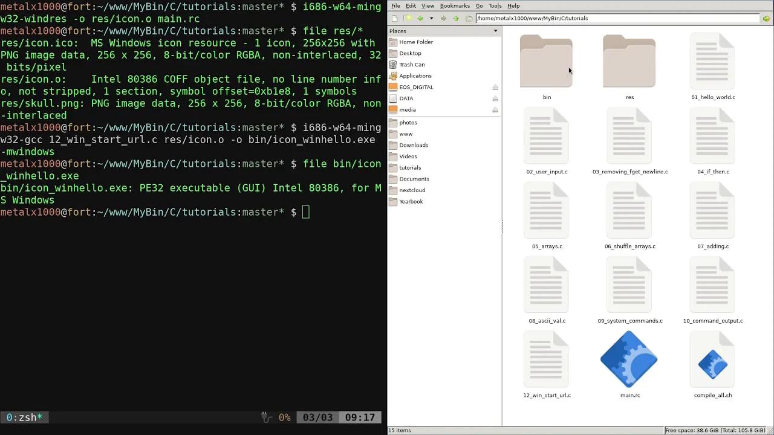This screenshot has height=435, width=774.
Task: Click the green Go button beside path bar
Action: pyautogui.click(x=766, y=18)
